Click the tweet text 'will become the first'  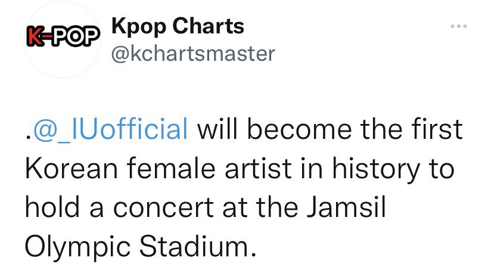[x=329, y=128]
